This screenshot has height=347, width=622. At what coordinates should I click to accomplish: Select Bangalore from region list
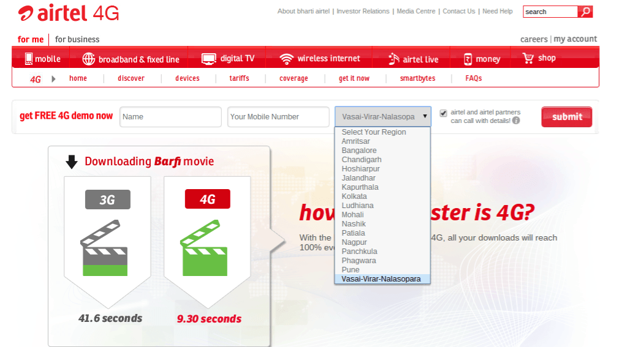pyautogui.click(x=382, y=151)
